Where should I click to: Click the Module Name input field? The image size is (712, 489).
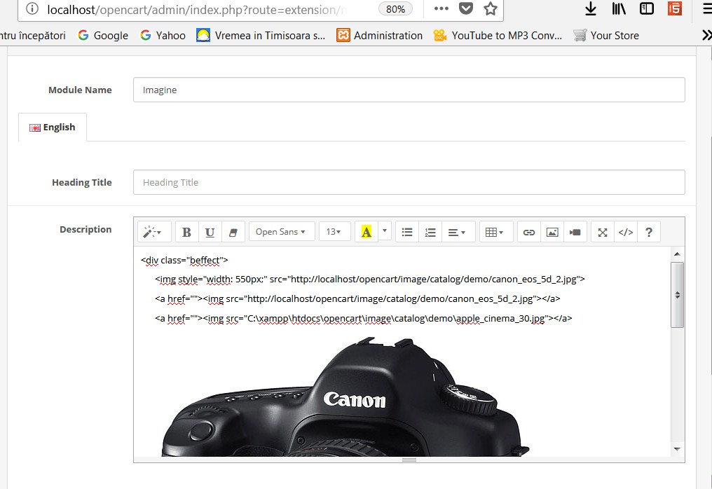tap(409, 90)
